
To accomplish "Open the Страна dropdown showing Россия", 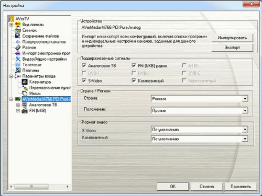I will 199,99.
